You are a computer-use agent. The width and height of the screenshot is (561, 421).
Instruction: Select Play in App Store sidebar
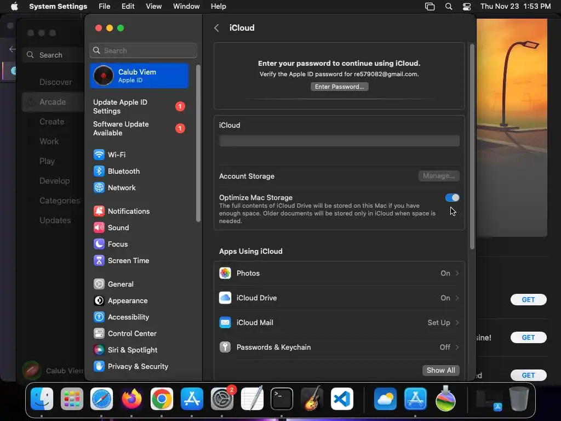[x=47, y=161]
